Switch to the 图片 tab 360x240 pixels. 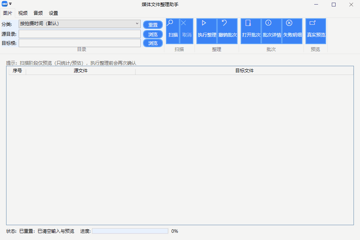pyautogui.click(x=8, y=13)
